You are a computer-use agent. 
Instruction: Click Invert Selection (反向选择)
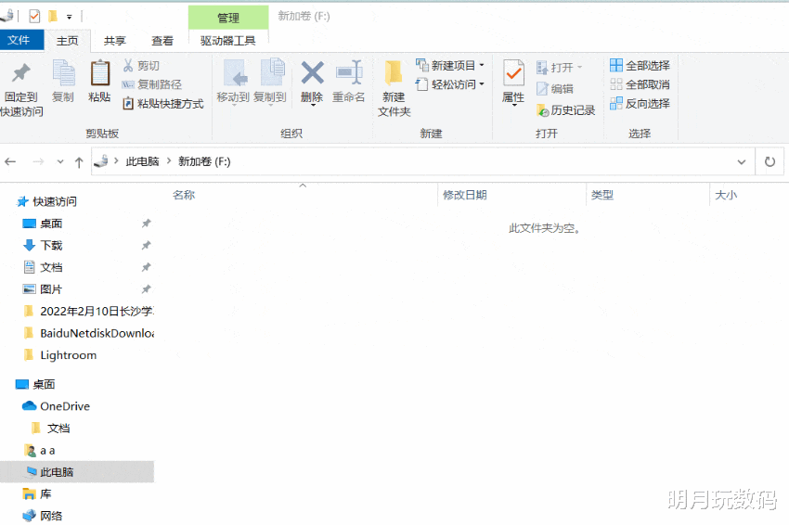coord(640,104)
